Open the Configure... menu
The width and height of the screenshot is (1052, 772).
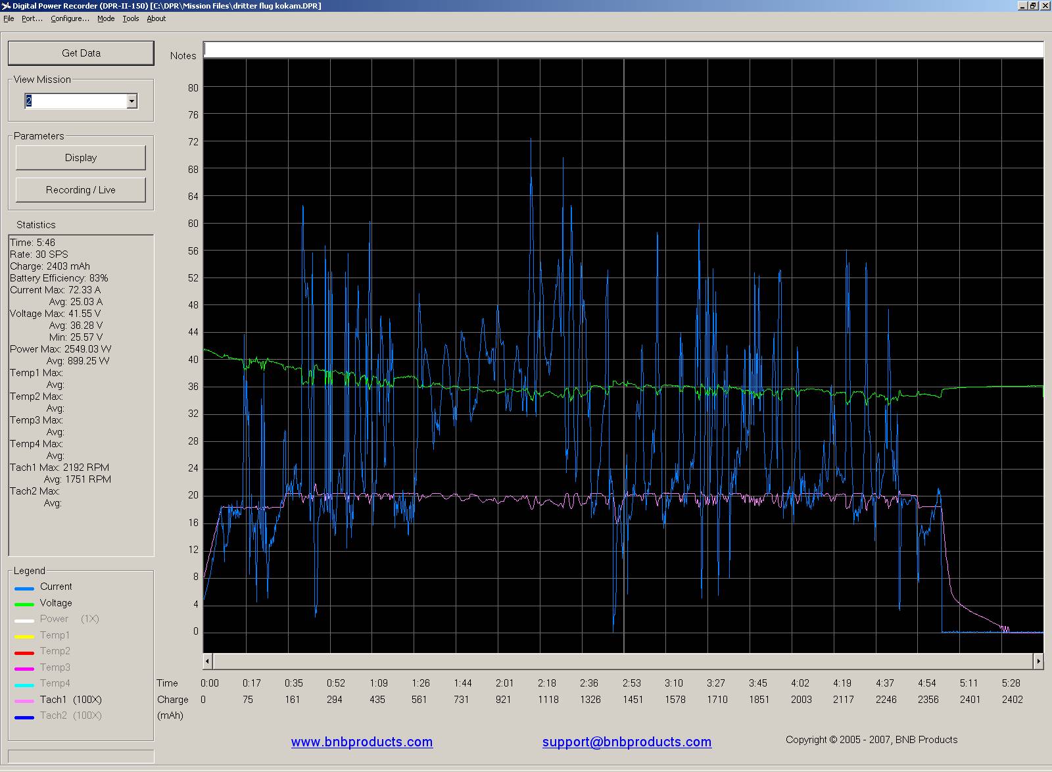70,18
